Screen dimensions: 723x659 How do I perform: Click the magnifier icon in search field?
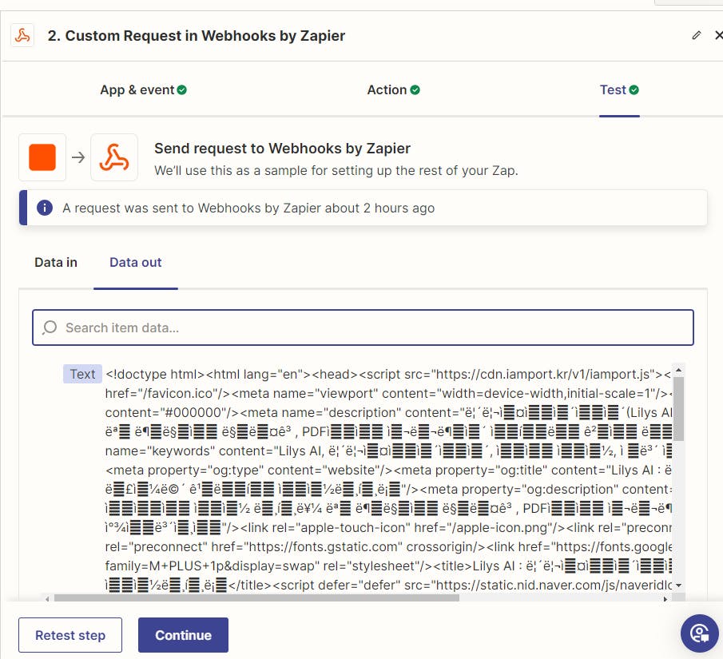point(50,328)
